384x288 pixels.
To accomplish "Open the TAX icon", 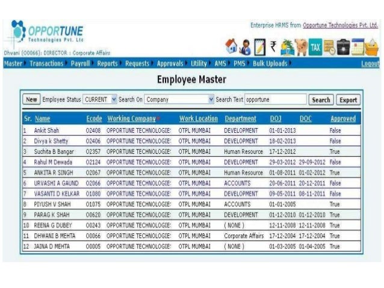I will (x=315, y=47).
